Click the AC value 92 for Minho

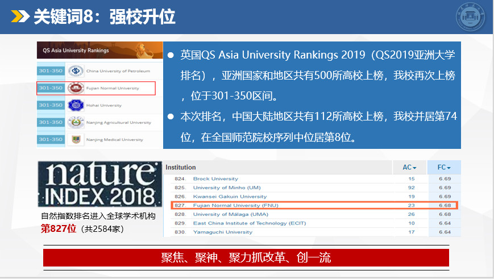412,188
